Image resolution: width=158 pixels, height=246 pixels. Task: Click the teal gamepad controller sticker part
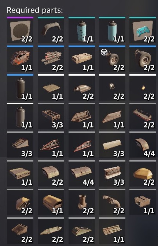(x=143, y=30)
